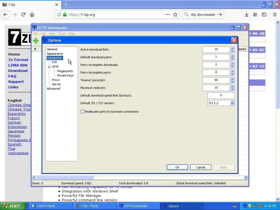Image resolution: width=280 pixels, height=210 pixels.
Task: Select Private Keys under SFTP
Action: 65,75
